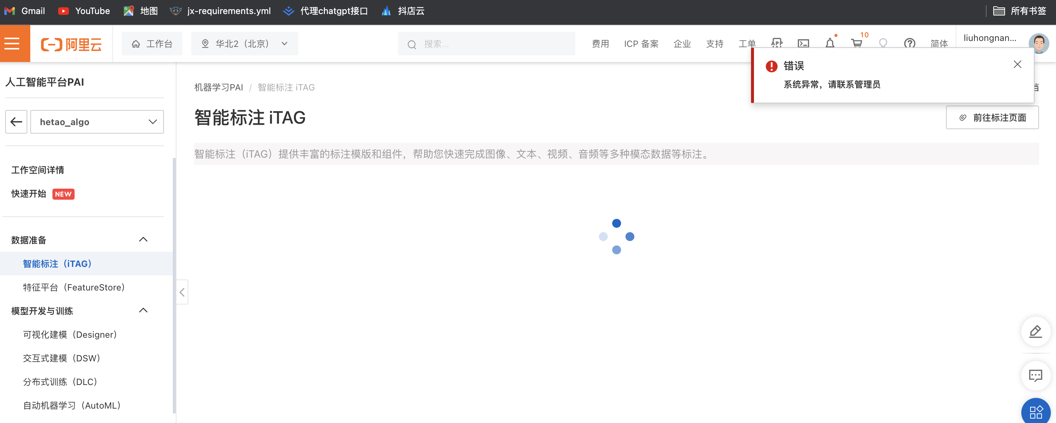The height and width of the screenshot is (423, 1056).
Task: Open 快速开始 in sidebar
Action: (x=29, y=193)
